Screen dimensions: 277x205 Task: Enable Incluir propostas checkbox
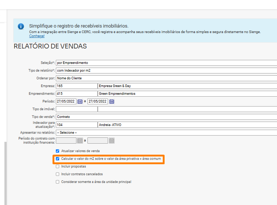coord(57,166)
